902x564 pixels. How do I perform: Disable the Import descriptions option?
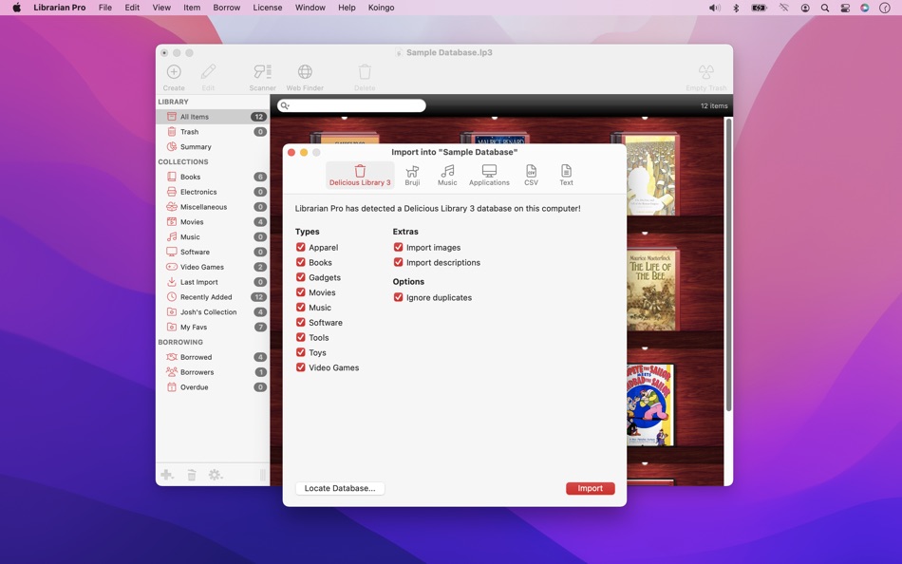click(x=399, y=262)
